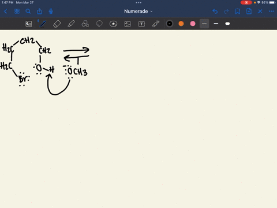Choose the orange pen color
Image resolution: width=277 pixels, height=208 pixels.
[x=181, y=24]
